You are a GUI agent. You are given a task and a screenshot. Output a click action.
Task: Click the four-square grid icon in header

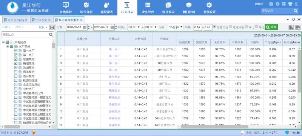coord(284,4)
